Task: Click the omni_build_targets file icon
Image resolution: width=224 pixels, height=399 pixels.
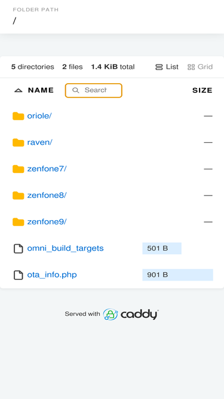Action: point(19,249)
